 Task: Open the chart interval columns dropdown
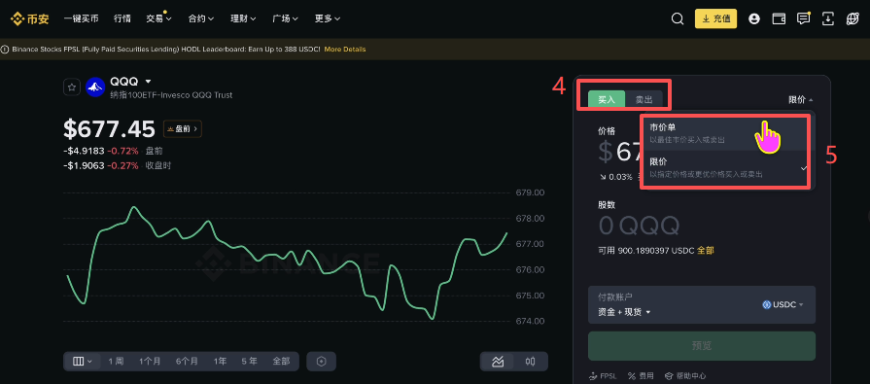83,362
